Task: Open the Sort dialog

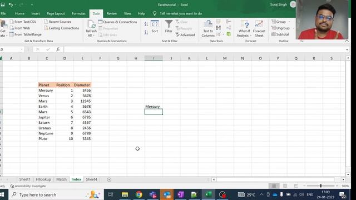Action: [155, 27]
